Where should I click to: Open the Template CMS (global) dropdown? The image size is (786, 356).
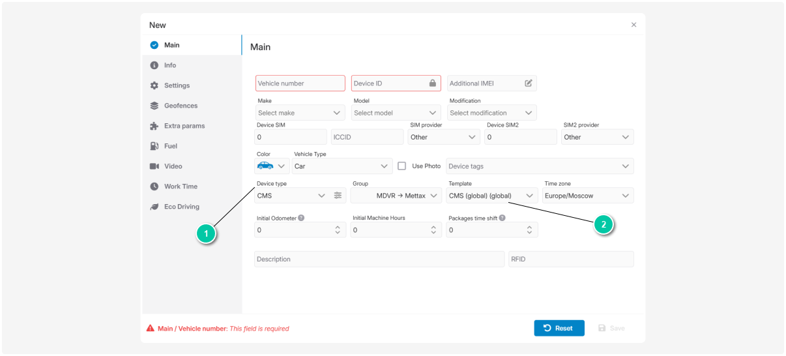pos(491,196)
